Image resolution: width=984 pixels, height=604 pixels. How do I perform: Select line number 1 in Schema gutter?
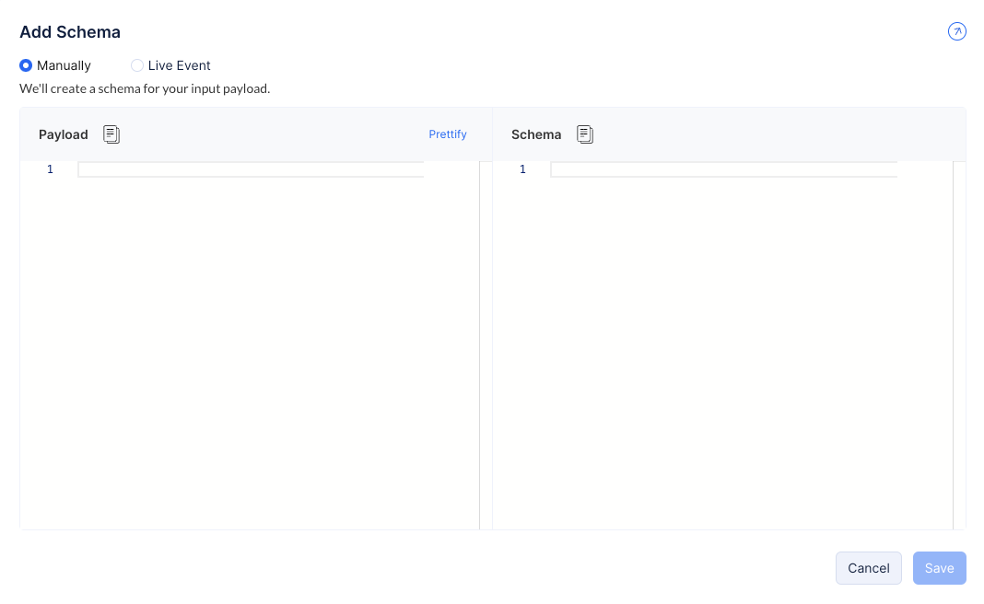pos(522,169)
